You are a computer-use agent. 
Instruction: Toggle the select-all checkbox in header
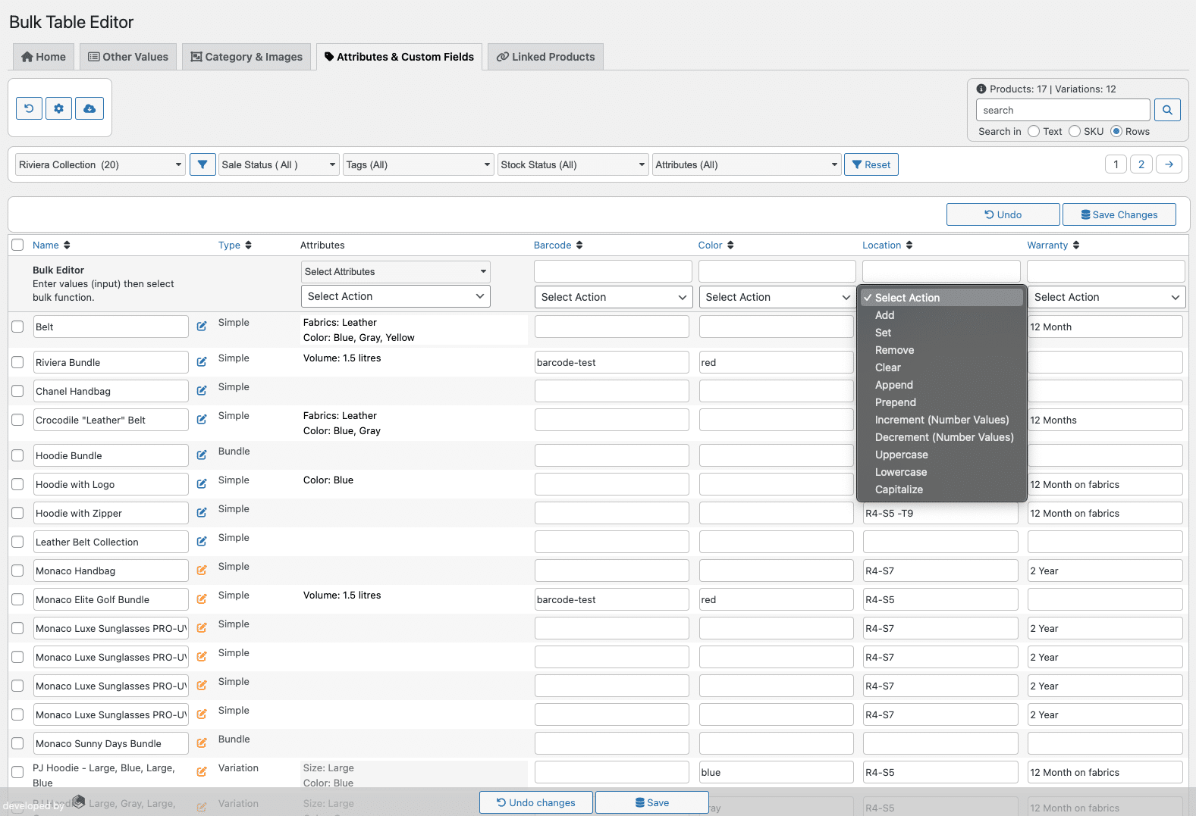(17, 245)
